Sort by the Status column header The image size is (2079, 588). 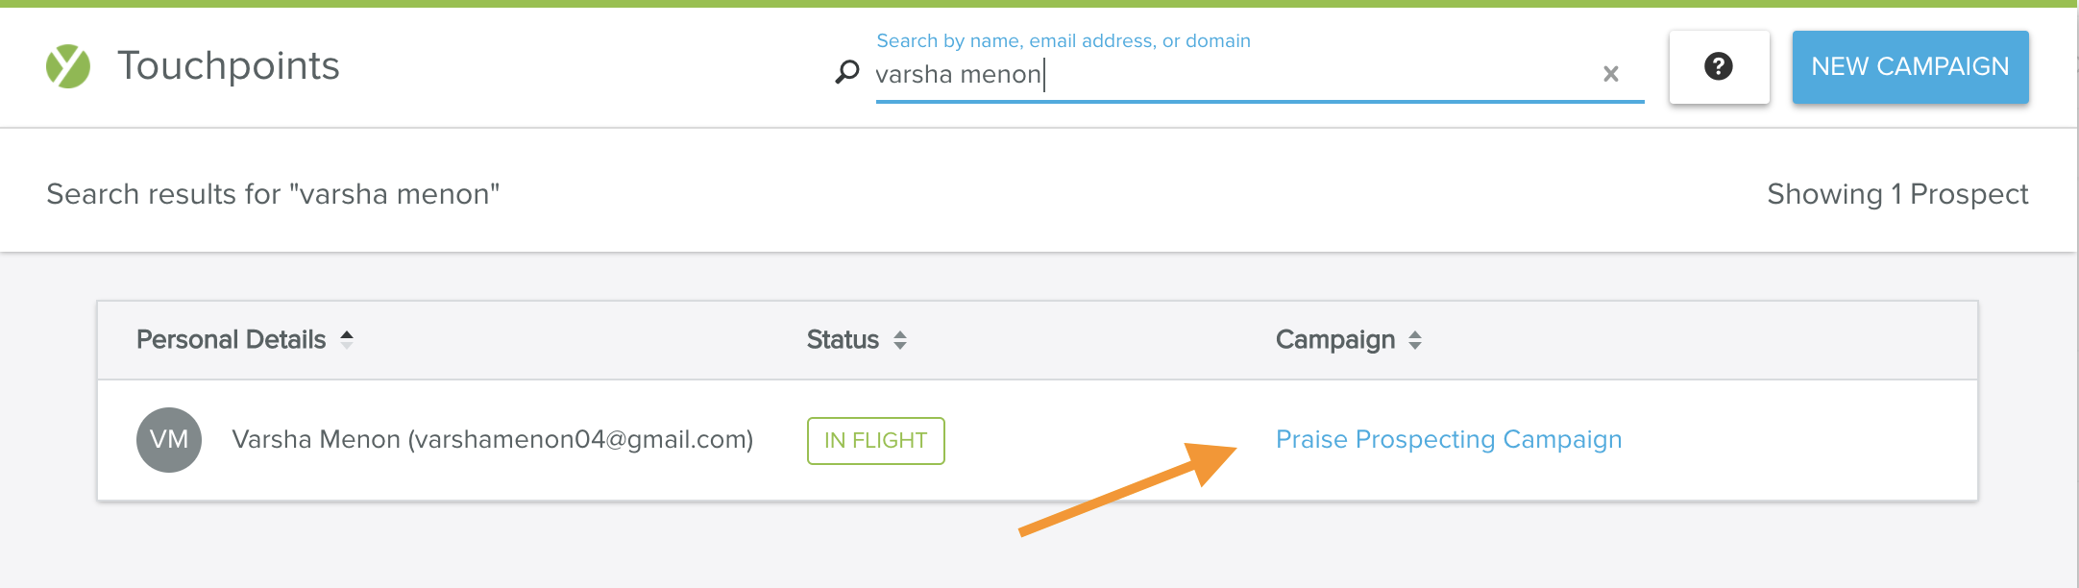pos(843,339)
